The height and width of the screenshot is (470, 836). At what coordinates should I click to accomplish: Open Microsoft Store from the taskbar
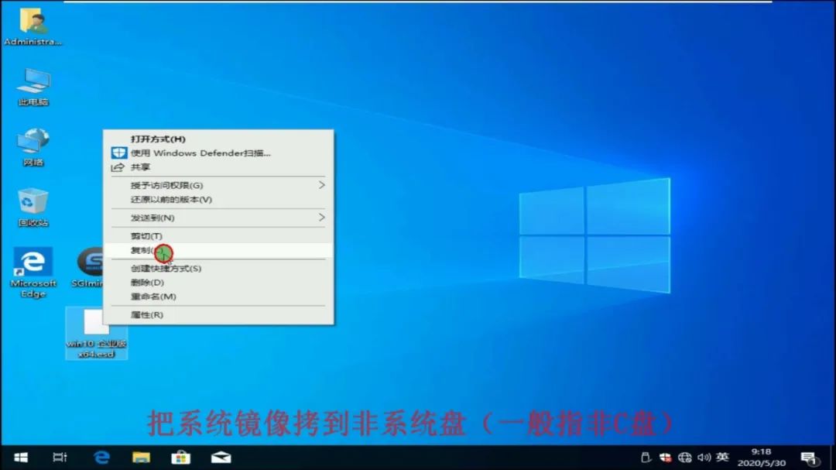coord(180,458)
